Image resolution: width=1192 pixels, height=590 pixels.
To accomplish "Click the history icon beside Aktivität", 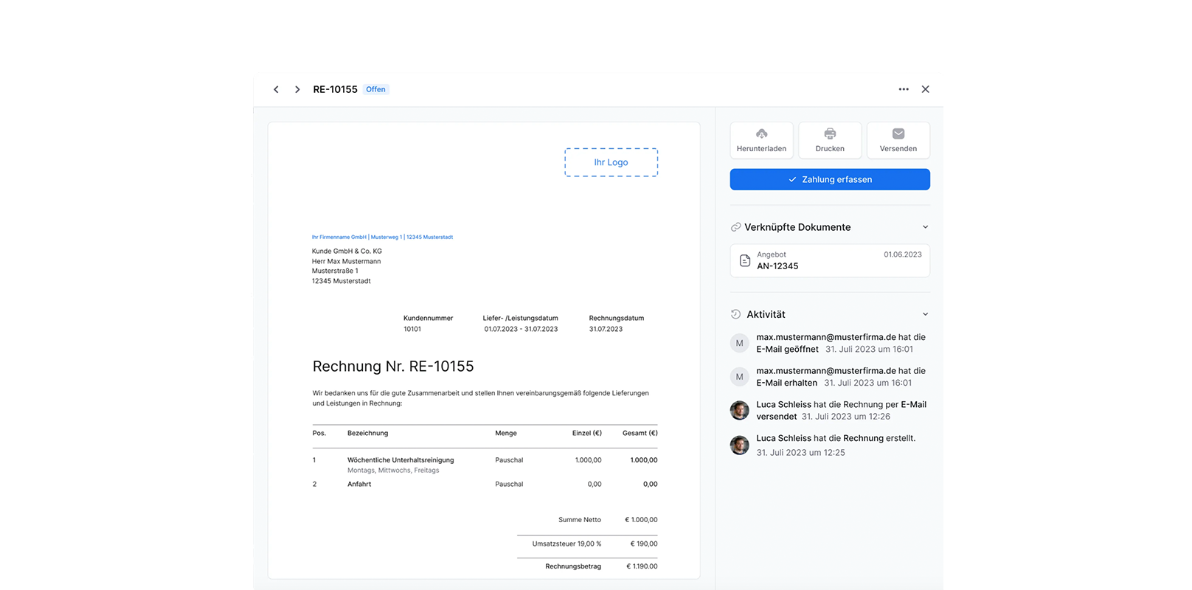I will coord(735,314).
